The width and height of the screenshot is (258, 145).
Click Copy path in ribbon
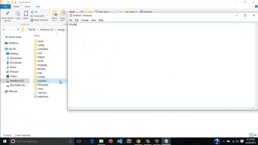pos(37,16)
